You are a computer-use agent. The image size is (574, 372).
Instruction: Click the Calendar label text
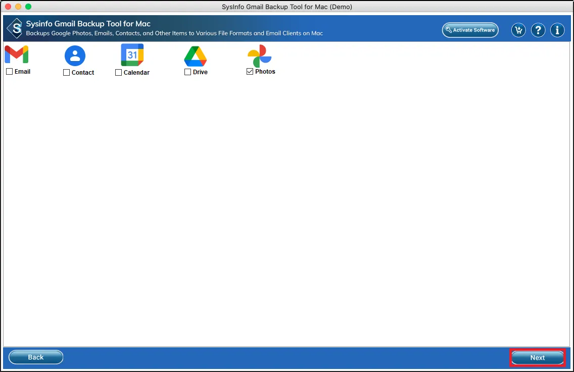pyautogui.click(x=136, y=72)
